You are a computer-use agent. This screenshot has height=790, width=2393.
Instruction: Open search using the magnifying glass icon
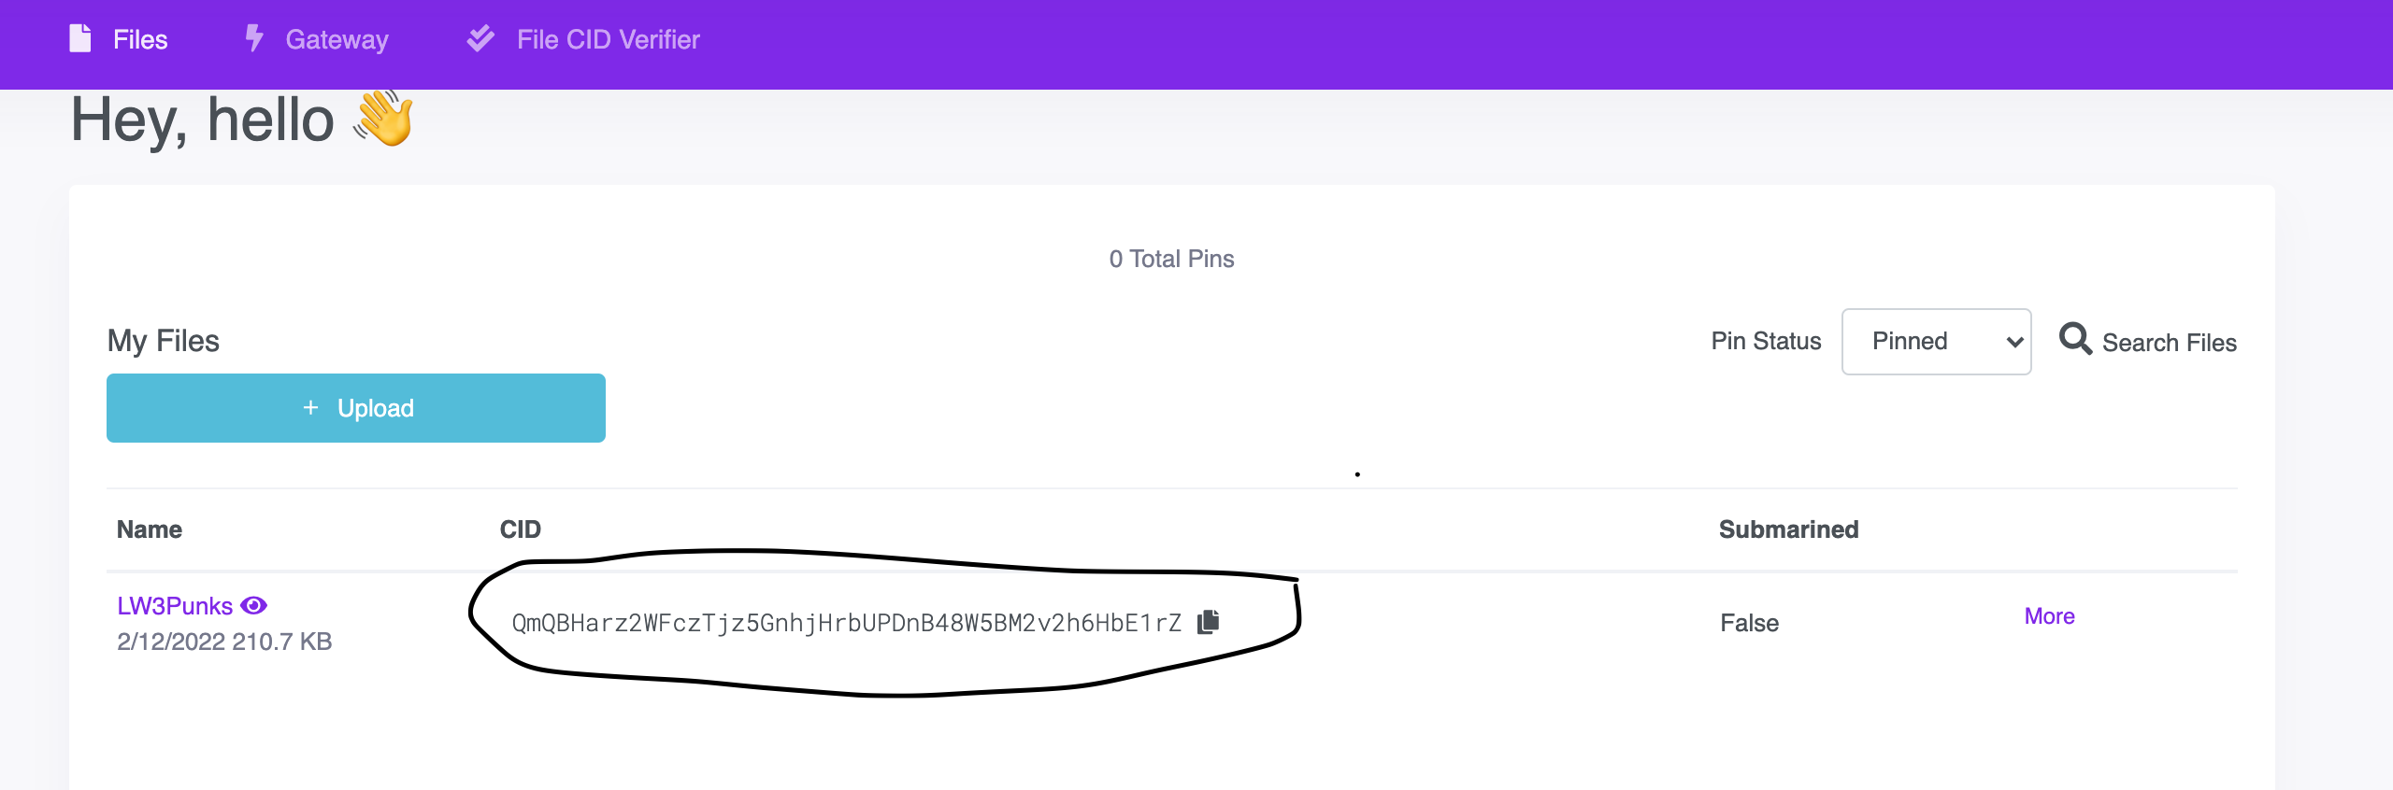point(2076,340)
